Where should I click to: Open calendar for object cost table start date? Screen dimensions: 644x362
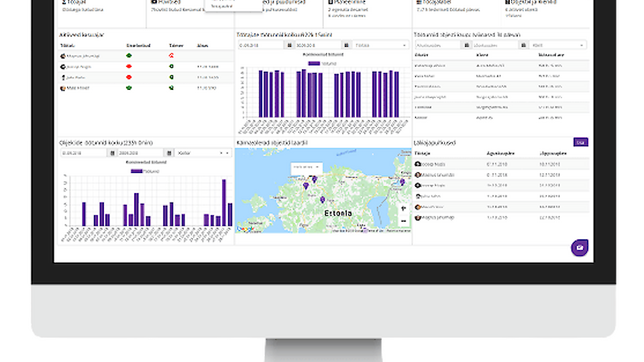(466, 45)
